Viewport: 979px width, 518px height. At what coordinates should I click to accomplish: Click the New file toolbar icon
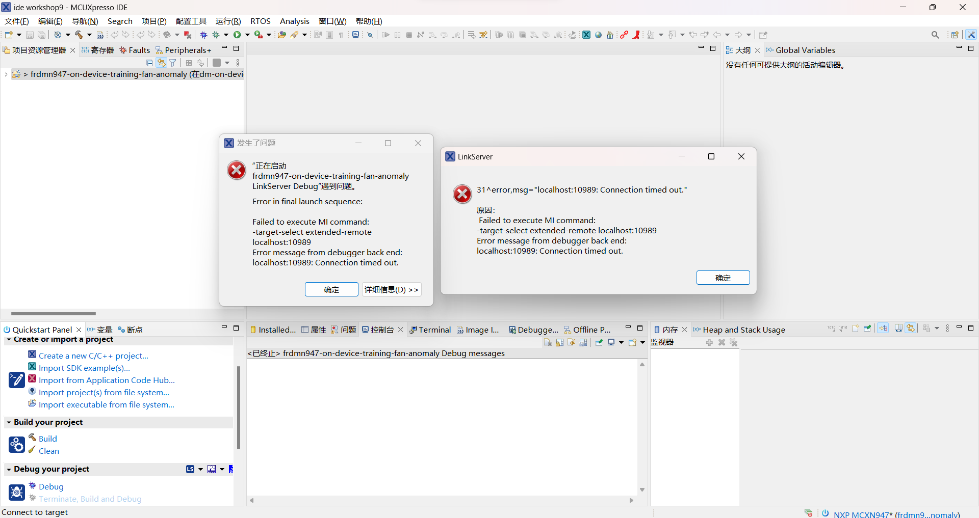point(9,35)
